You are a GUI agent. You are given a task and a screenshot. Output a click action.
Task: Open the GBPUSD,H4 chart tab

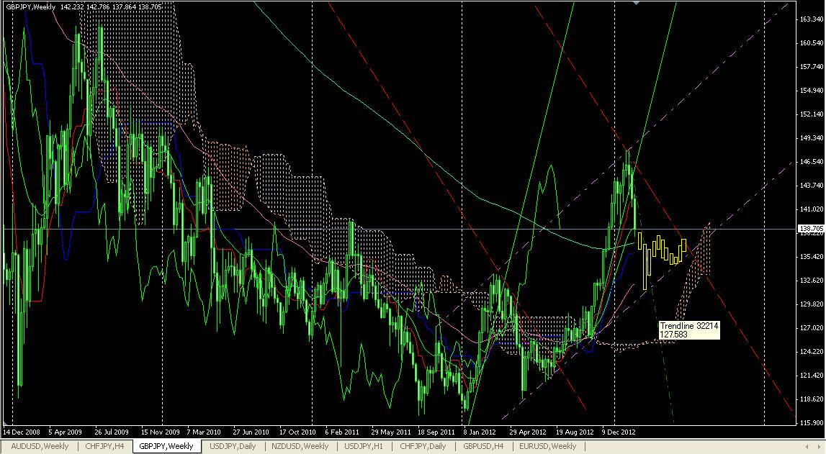click(483, 446)
